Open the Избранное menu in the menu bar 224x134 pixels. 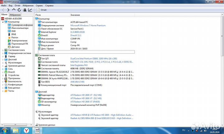28,6
